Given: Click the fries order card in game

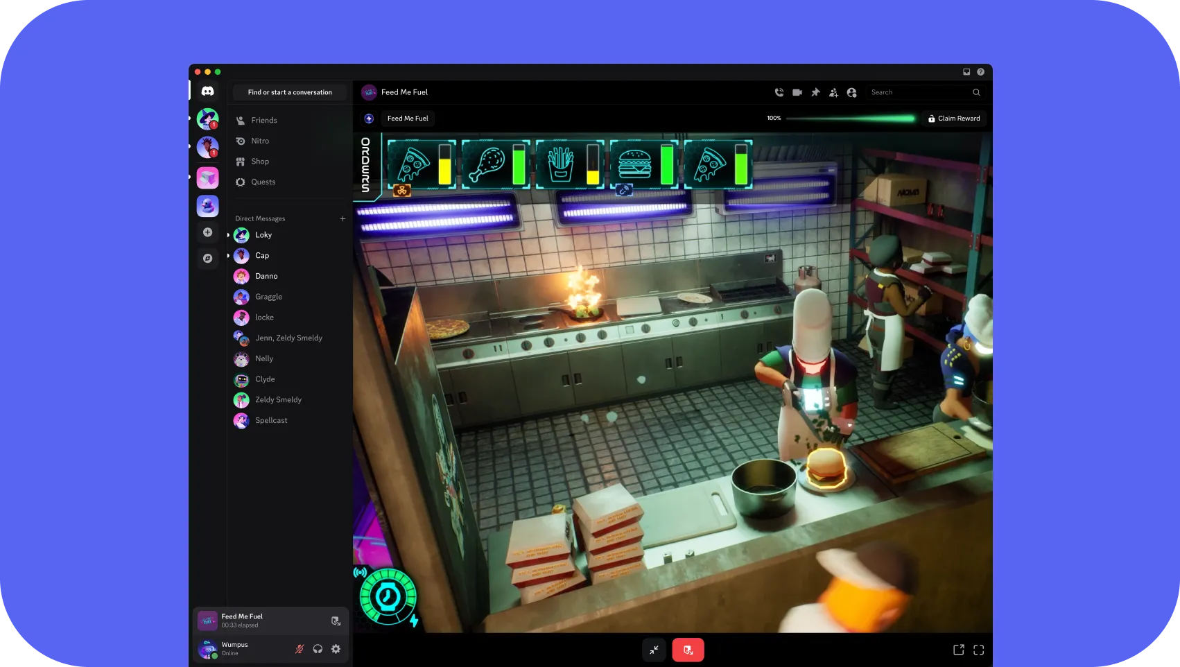Looking at the screenshot, I should point(569,164).
